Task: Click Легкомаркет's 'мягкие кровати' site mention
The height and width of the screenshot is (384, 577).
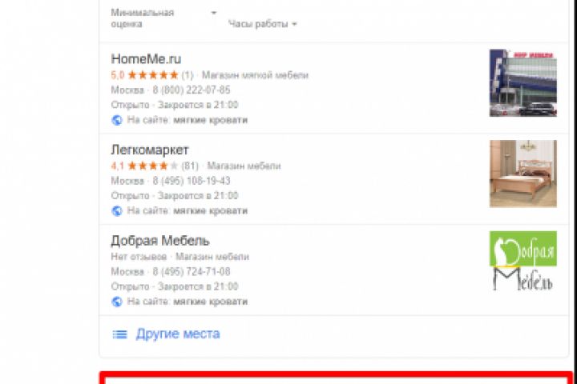Action: [210, 211]
